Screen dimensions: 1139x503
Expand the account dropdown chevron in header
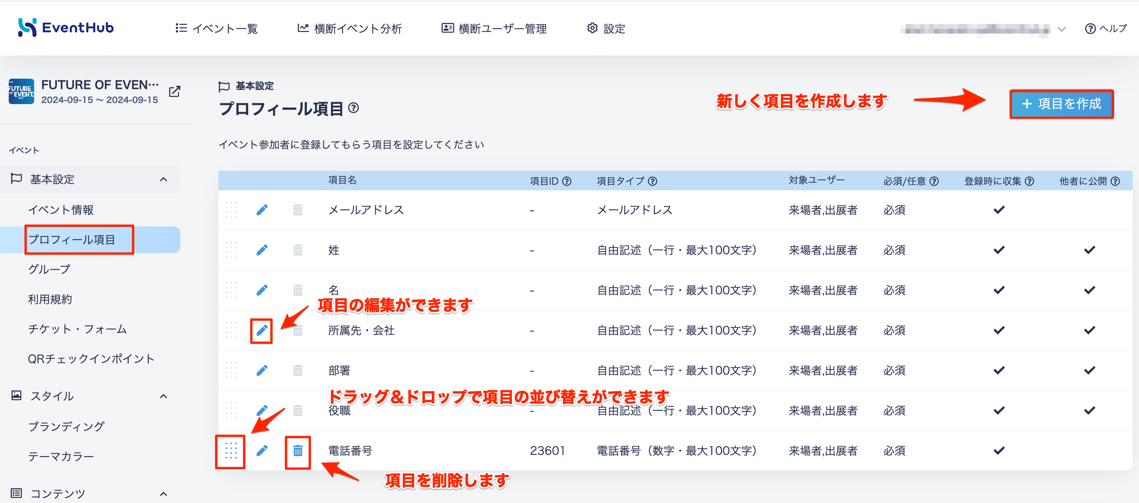click(x=1062, y=30)
